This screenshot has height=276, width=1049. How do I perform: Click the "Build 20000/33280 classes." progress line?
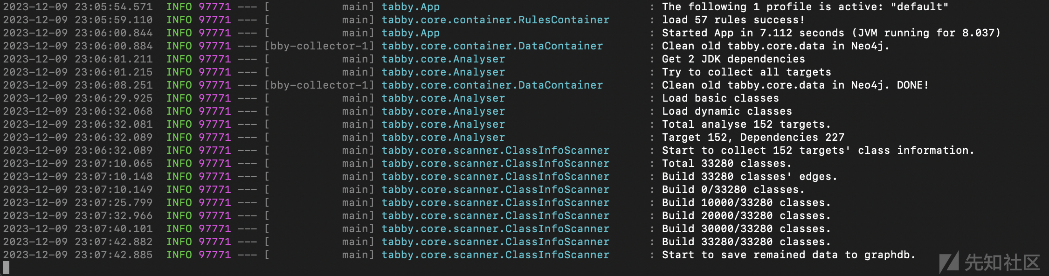tap(746, 216)
